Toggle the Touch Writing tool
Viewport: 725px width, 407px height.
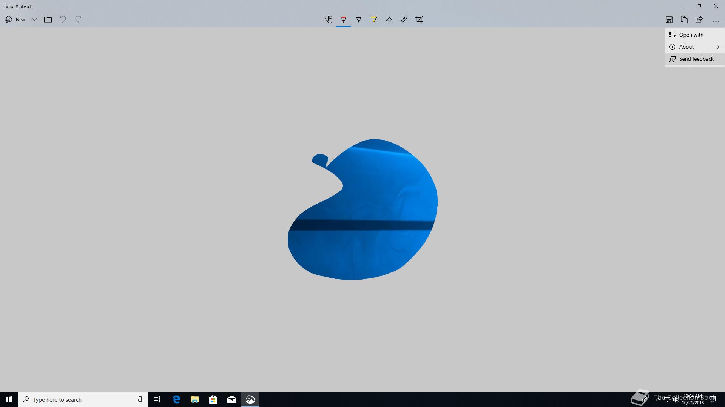[x=329, y=20]
